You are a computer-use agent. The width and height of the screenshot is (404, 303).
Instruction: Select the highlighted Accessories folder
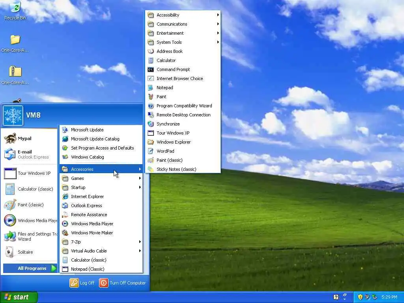tap(101, 169)
